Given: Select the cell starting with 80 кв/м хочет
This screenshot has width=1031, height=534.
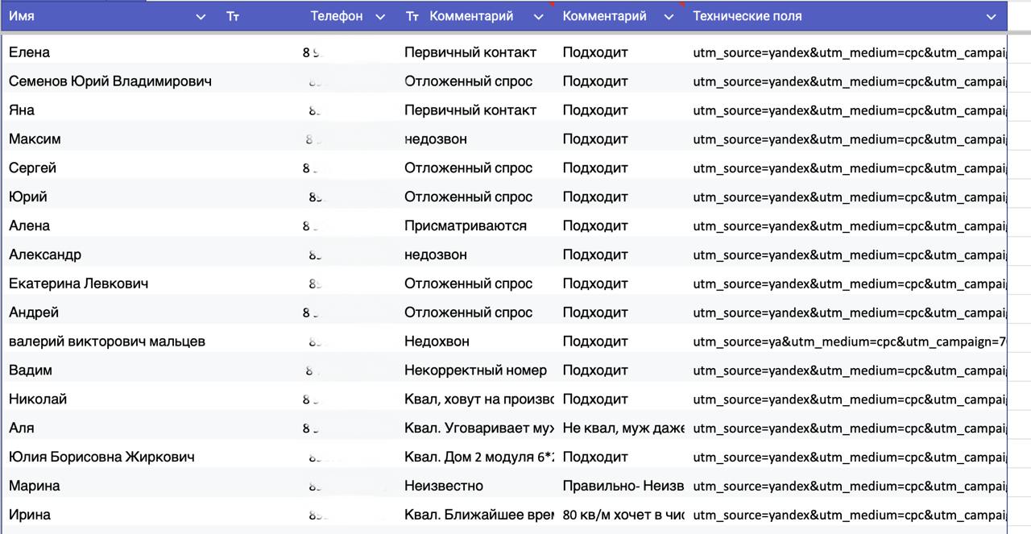Looking at the screenshot, I should (623, 515).
